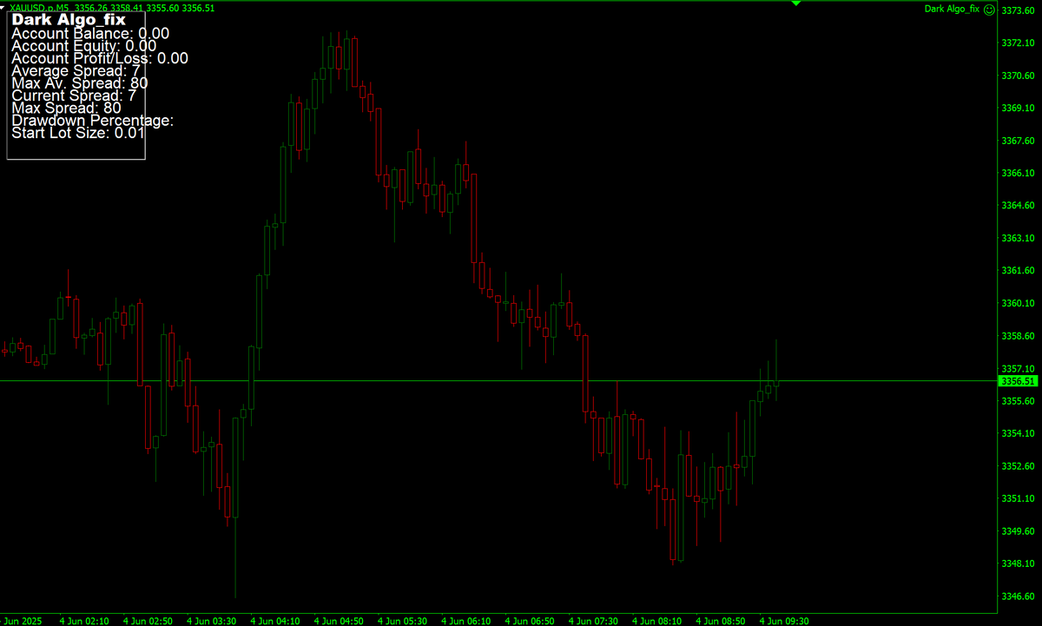Viewport: 1042px width, 626px height.
Task: Click the 4 Jun 08:50 time label
Action: pos(721,622)
